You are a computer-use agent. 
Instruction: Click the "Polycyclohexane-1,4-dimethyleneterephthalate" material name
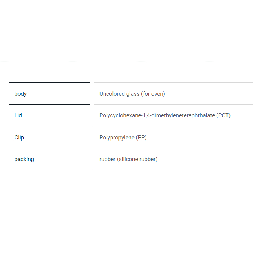click(157, 115)
